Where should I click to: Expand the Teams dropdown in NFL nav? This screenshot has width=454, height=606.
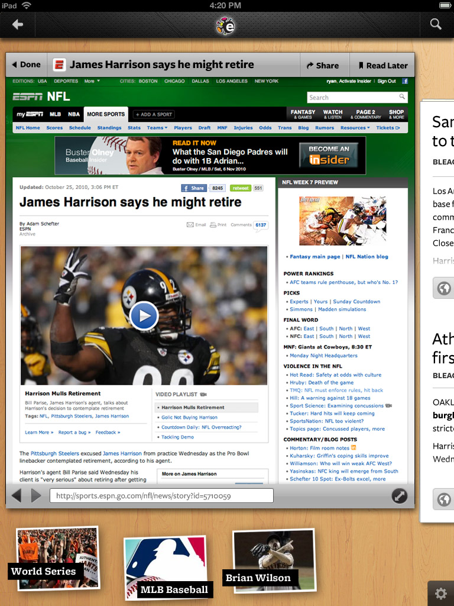coord(157,128)
